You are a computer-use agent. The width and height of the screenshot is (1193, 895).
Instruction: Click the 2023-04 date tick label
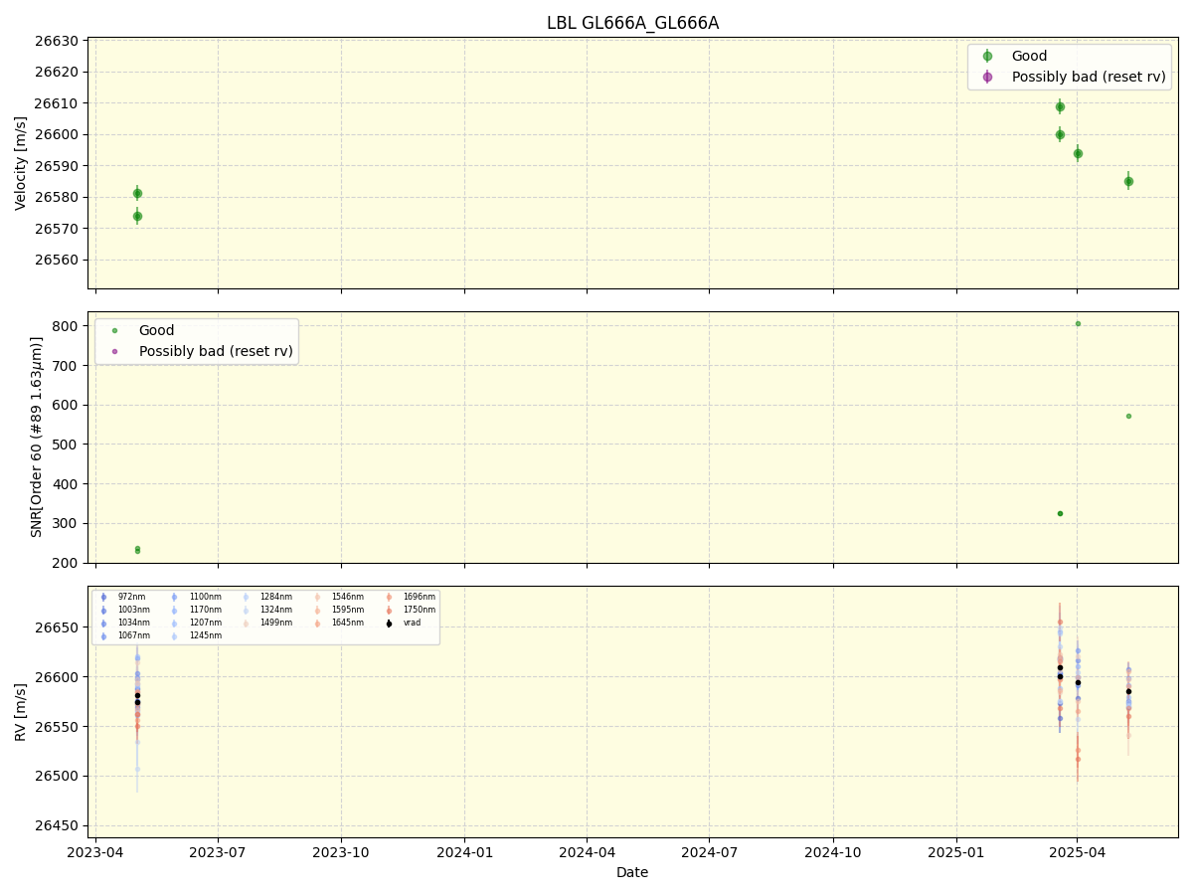(95, 852)
